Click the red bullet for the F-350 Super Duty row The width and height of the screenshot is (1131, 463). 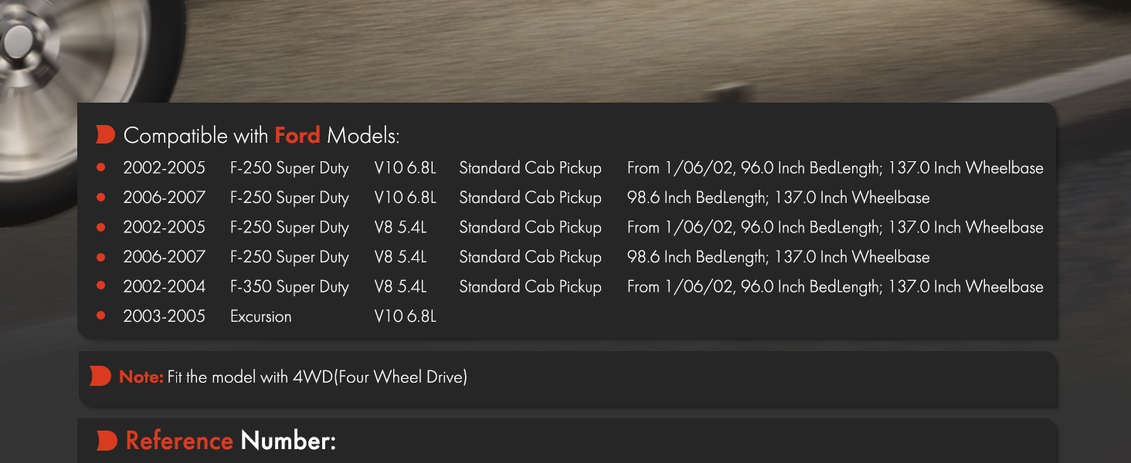coord(100,286)
